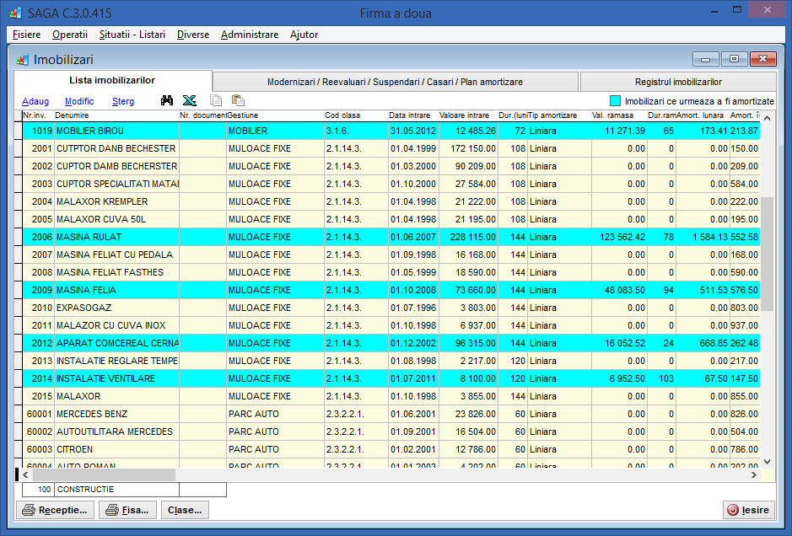Click the vertical scrollbar down arrow

click(767, 461)
